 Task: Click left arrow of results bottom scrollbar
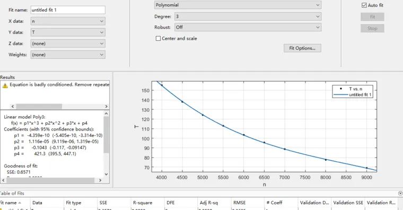pos(3,180)
